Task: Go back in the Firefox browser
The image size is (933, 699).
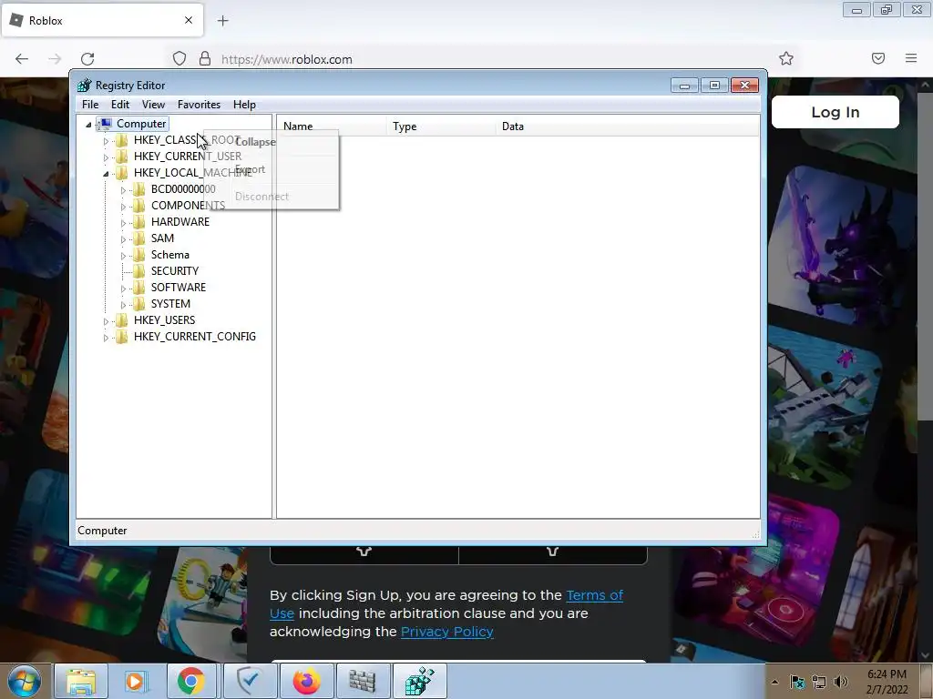Action: [22, 59]
